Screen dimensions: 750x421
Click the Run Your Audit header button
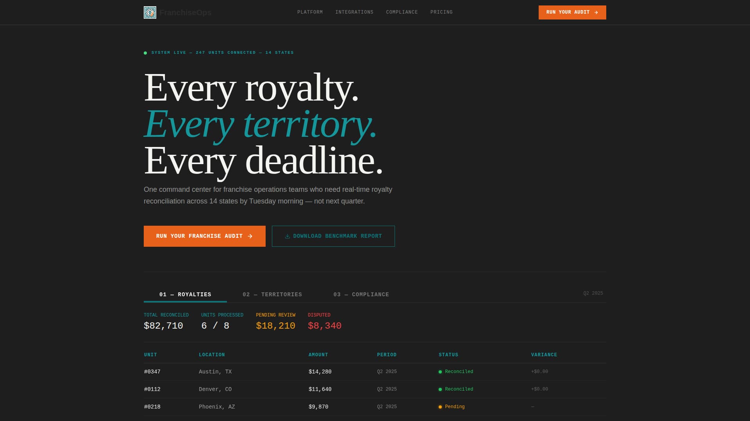(572, 12)
